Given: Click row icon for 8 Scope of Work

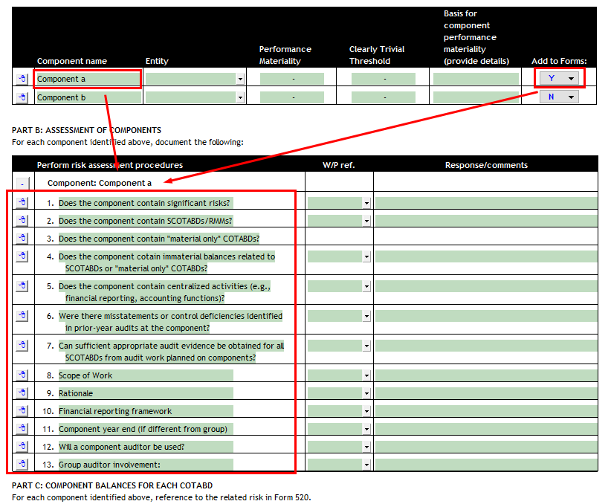Looking at the screenshot, I should point(22,375).
